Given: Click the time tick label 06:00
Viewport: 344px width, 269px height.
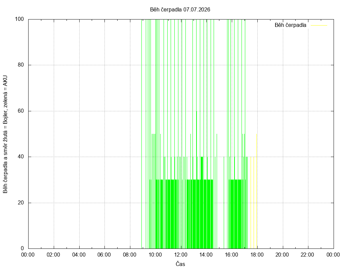Looking at the screenshot, I should [104, 255].
